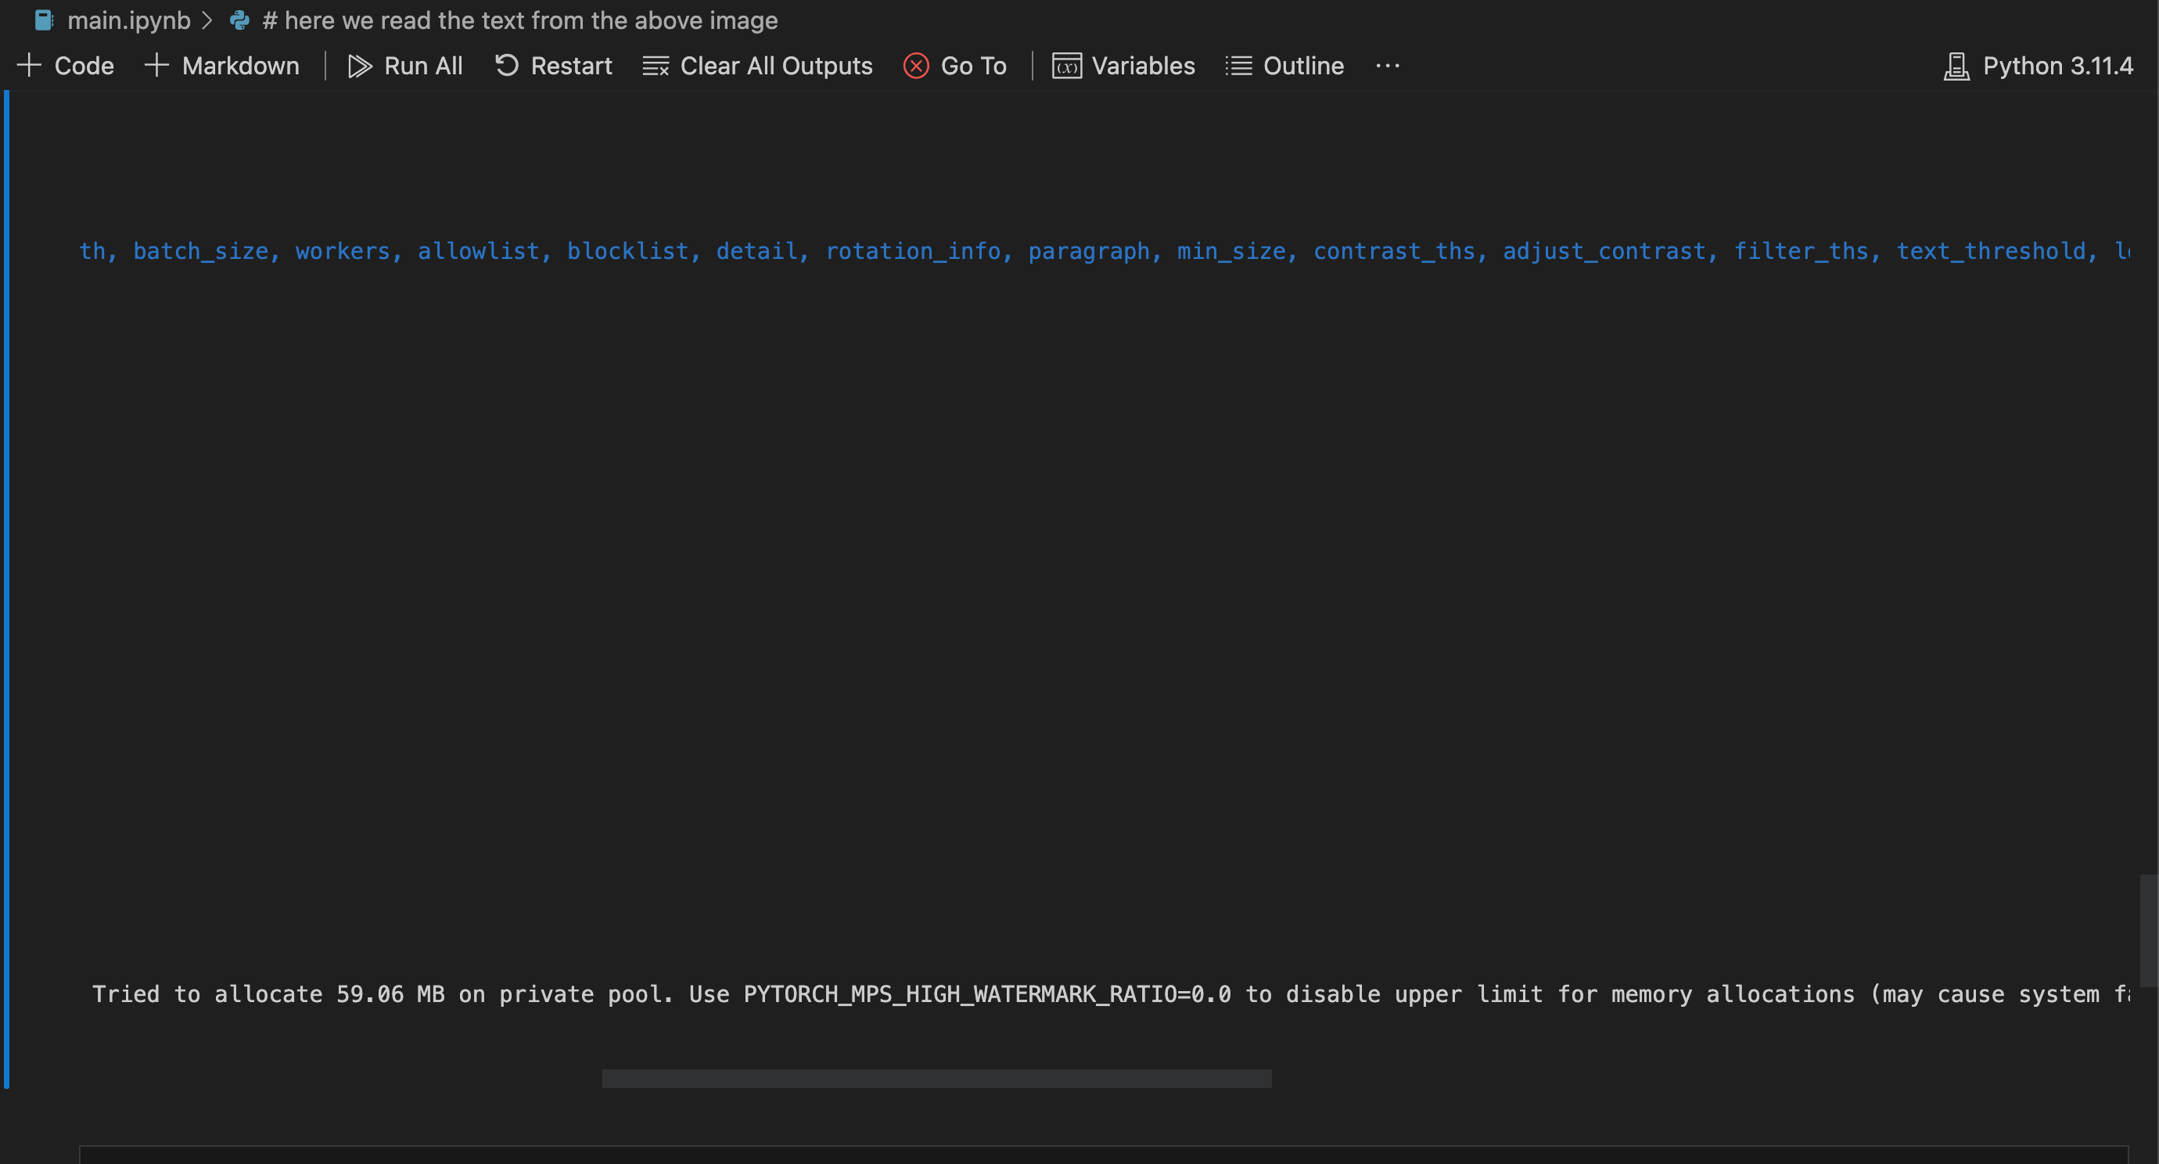Click the add Markdown cell icon
The image size is (2159, 1164).
(156, 66)
